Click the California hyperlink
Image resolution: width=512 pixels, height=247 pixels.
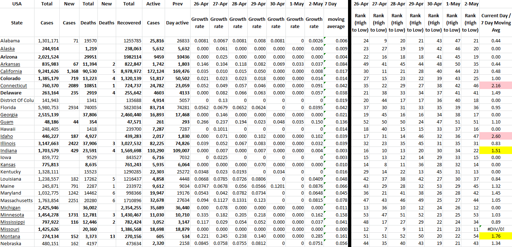pos(11,71)
